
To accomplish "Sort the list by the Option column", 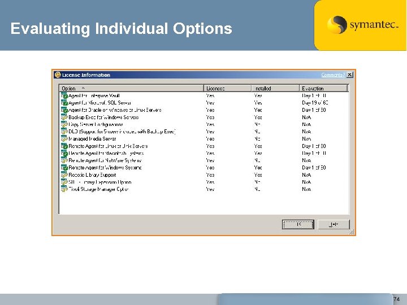I will pyautogui.click(x=131, y=89).
